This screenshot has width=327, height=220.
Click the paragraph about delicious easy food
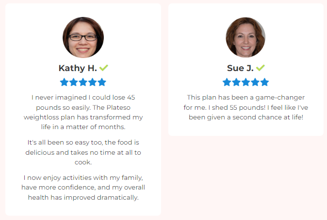pos(83,152)
